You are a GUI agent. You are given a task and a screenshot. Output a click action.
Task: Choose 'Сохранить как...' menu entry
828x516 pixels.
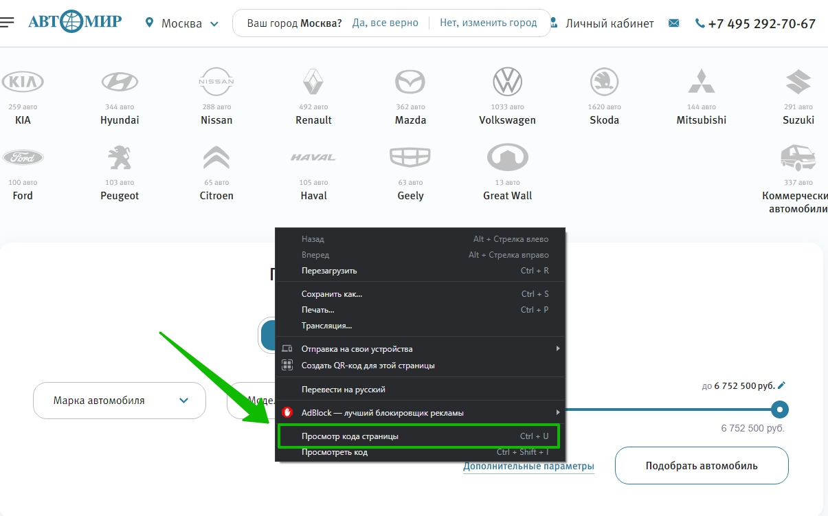420,294
